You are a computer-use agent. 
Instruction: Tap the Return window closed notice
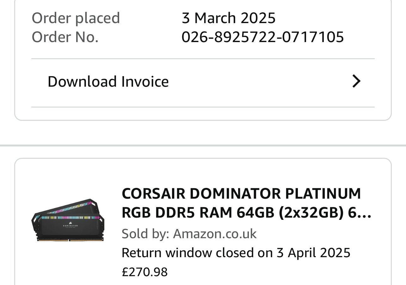(236, 253)
